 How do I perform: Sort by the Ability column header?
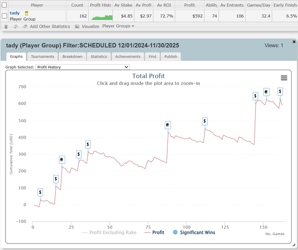tap(211, 5)
